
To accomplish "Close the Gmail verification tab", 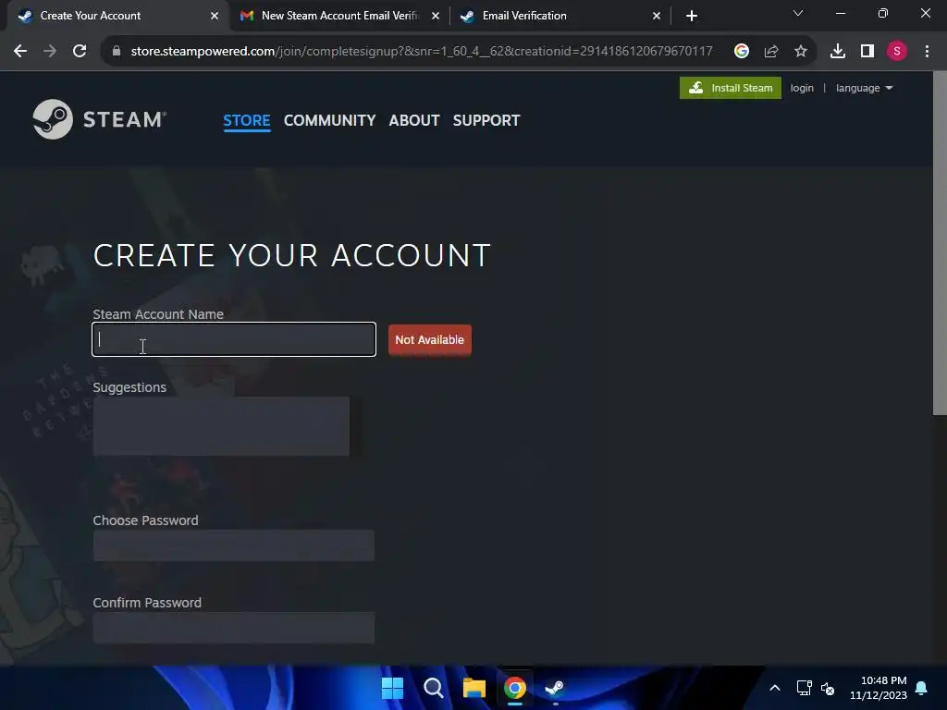I will 436,16.
